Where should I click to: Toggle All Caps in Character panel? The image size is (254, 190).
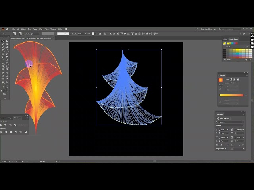tap(217, 145)
